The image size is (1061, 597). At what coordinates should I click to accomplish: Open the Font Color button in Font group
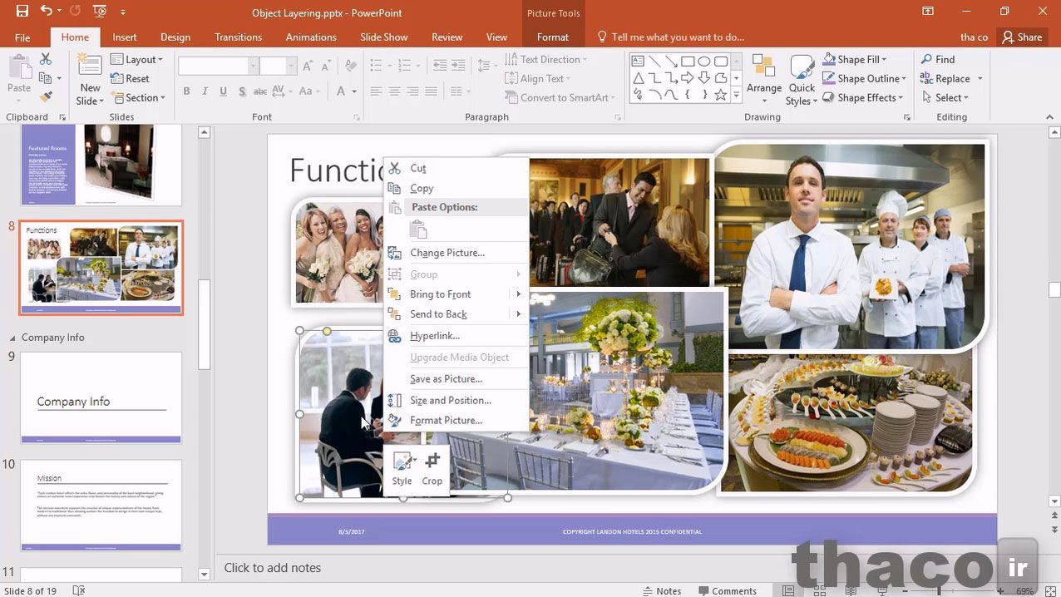341,91
